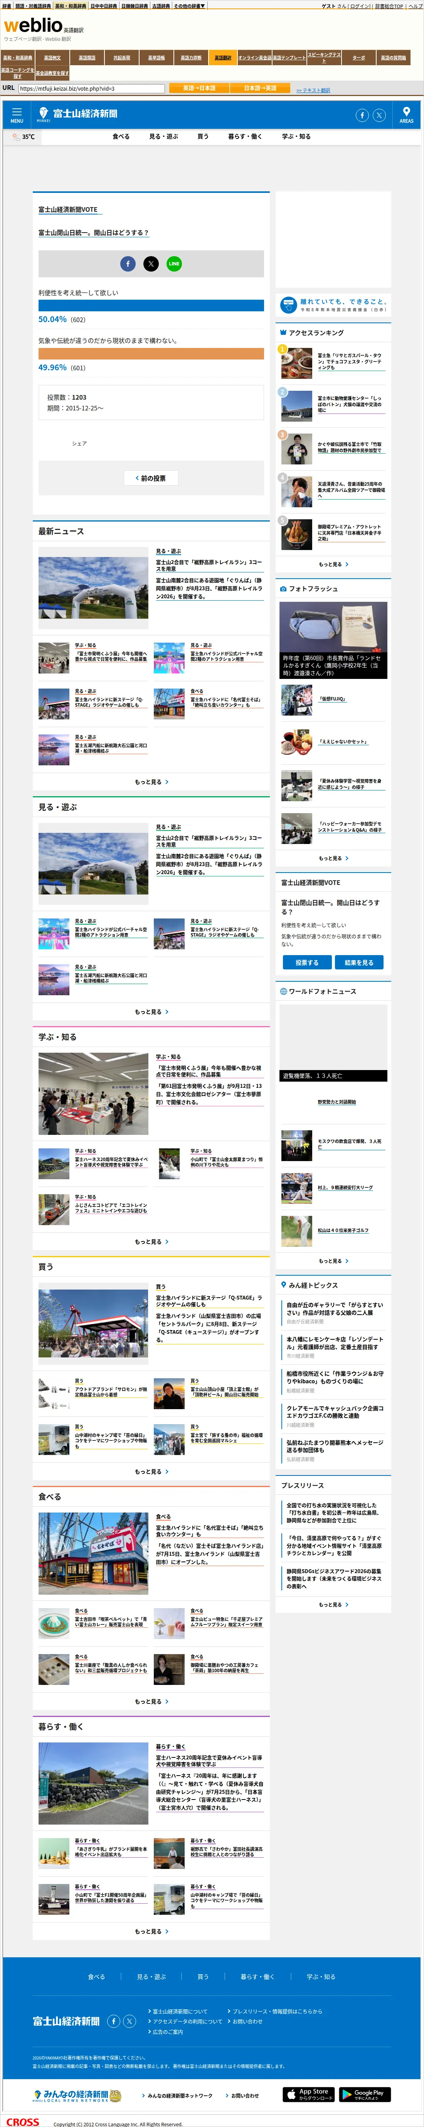Click the CROSS language logo
The image size is (424, 2127).
click(22, 2121)
